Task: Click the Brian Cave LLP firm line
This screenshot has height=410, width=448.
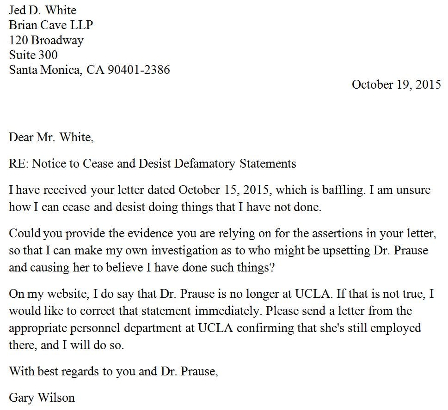Action: coord(51,25)
